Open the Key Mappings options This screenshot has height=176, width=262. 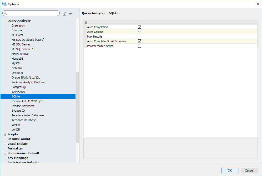18,158
